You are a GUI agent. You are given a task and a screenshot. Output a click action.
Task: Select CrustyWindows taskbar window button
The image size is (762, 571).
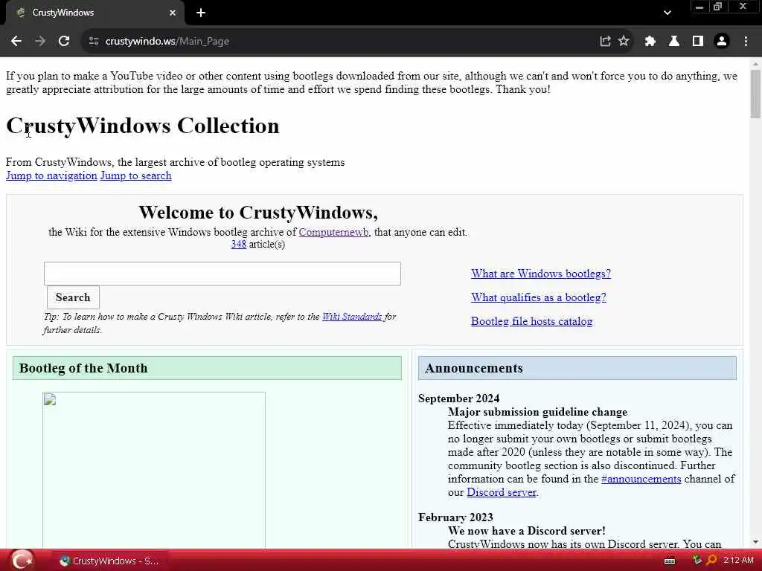[109, 561]
